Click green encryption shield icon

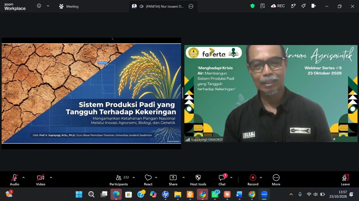coord(252,6)
